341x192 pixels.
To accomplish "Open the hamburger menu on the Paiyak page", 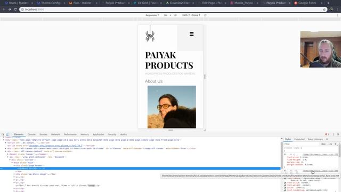I will 192,34.
